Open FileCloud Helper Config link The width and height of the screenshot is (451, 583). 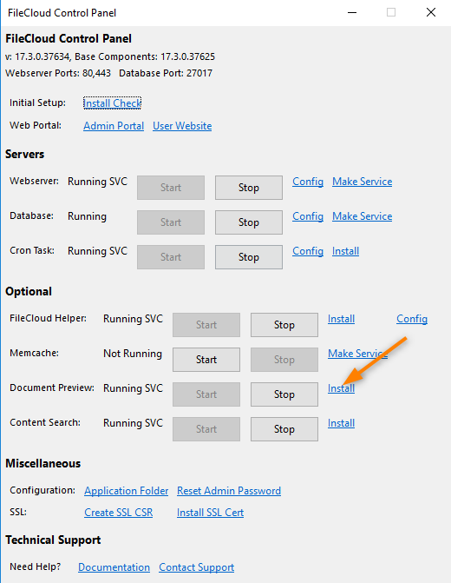point(412,319)
